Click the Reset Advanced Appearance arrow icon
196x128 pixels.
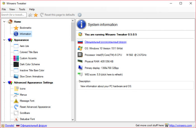(16, 107)
